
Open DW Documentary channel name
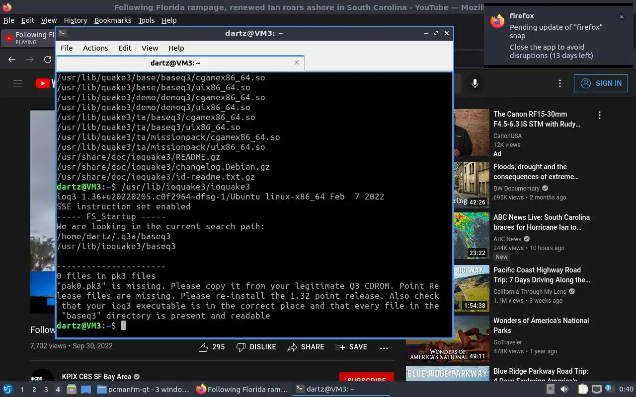pyautogui.click(x=516, y=189)
